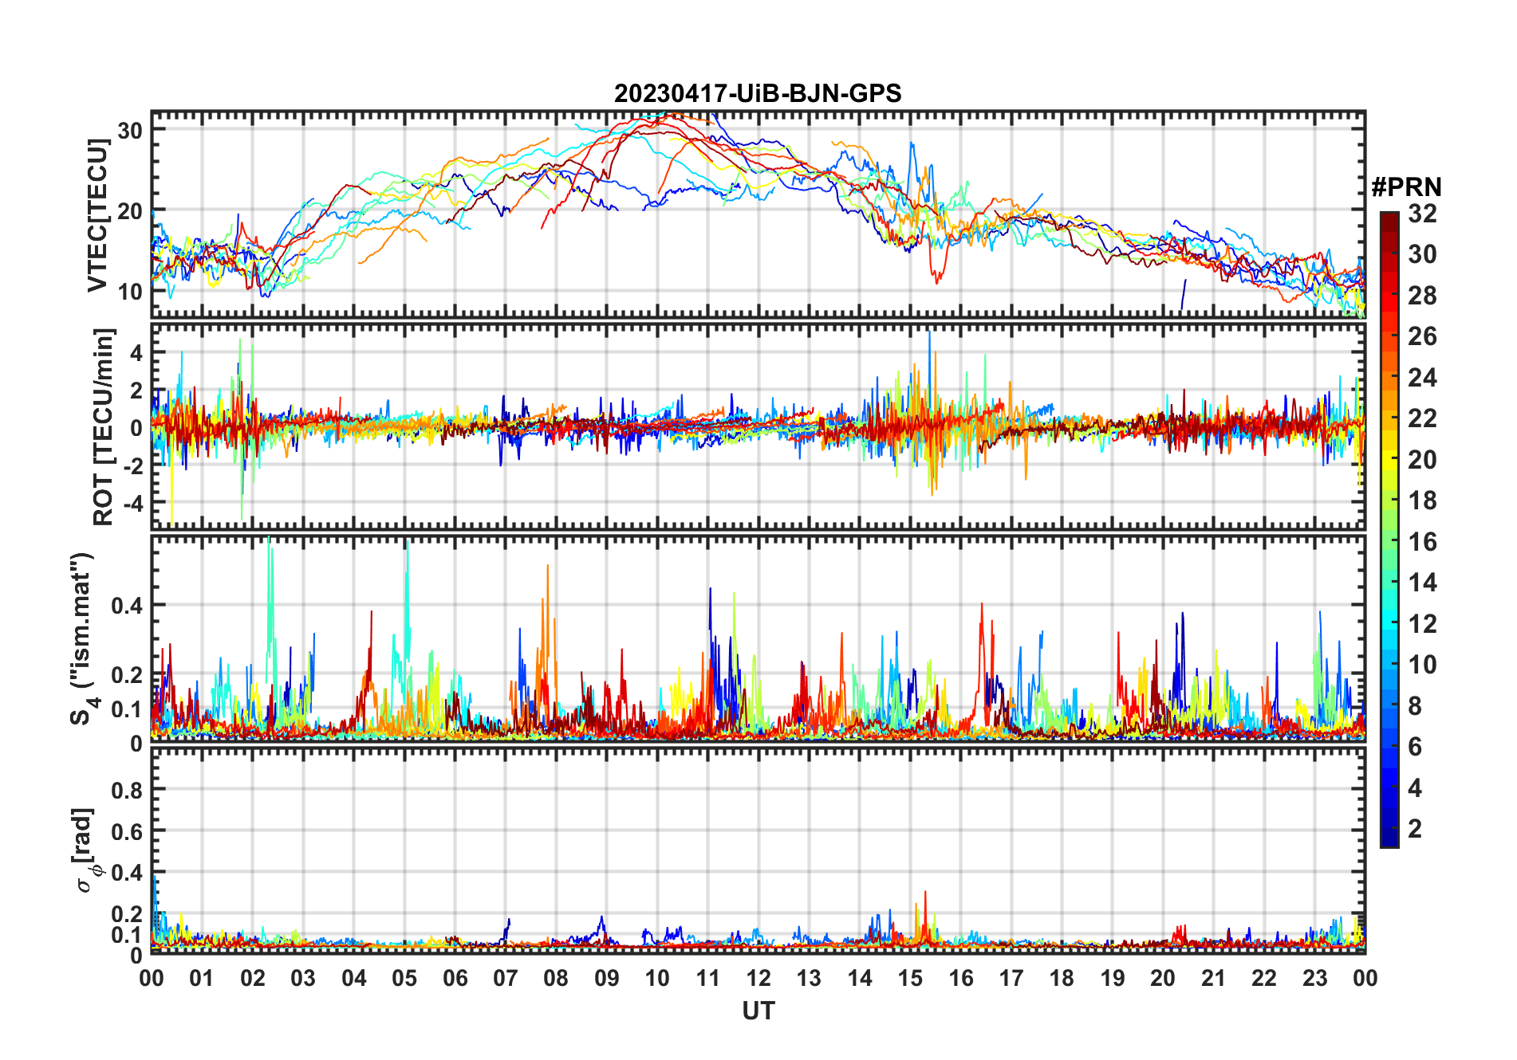This screenshot has height=1060, width=1517.
Task: Click UT axis hour label 01
Action: pos(202,978)
